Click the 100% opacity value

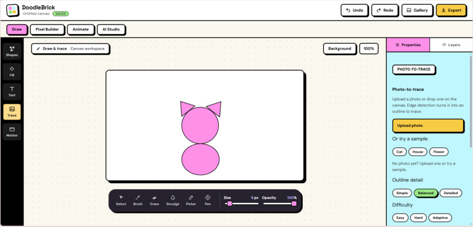click(292, 198)
